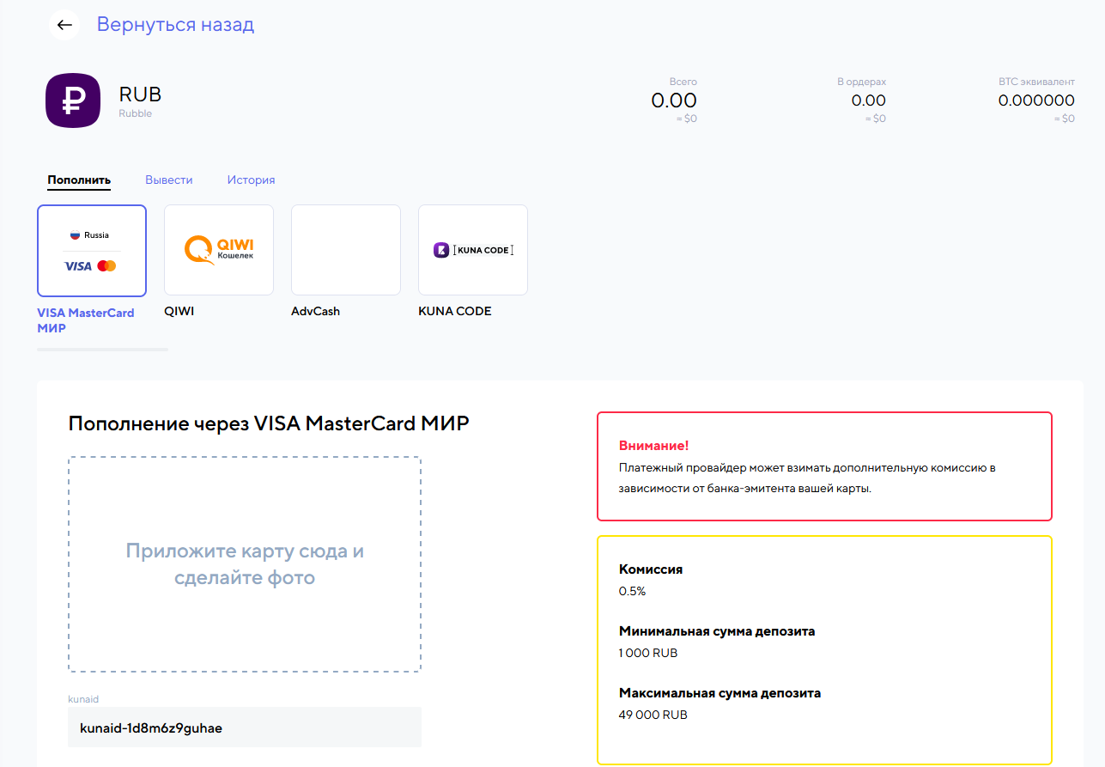Click the 'Всего' total balance value

pos(674,100)
